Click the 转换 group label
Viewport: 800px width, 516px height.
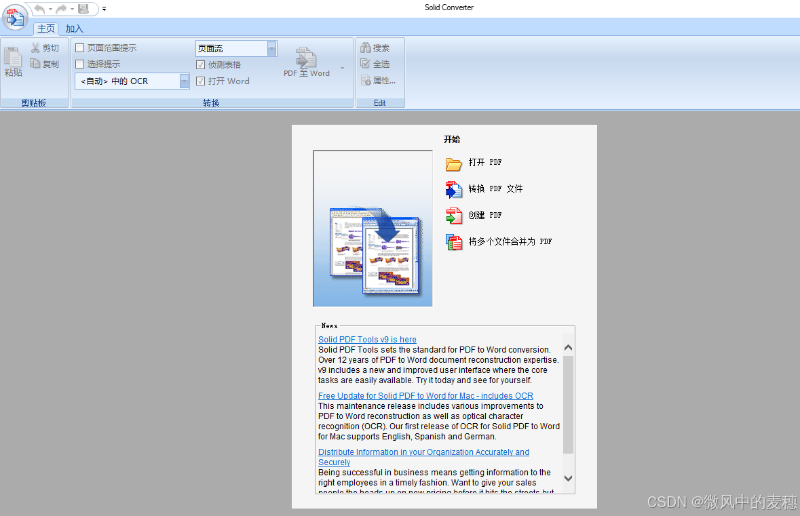coord(211,103)
